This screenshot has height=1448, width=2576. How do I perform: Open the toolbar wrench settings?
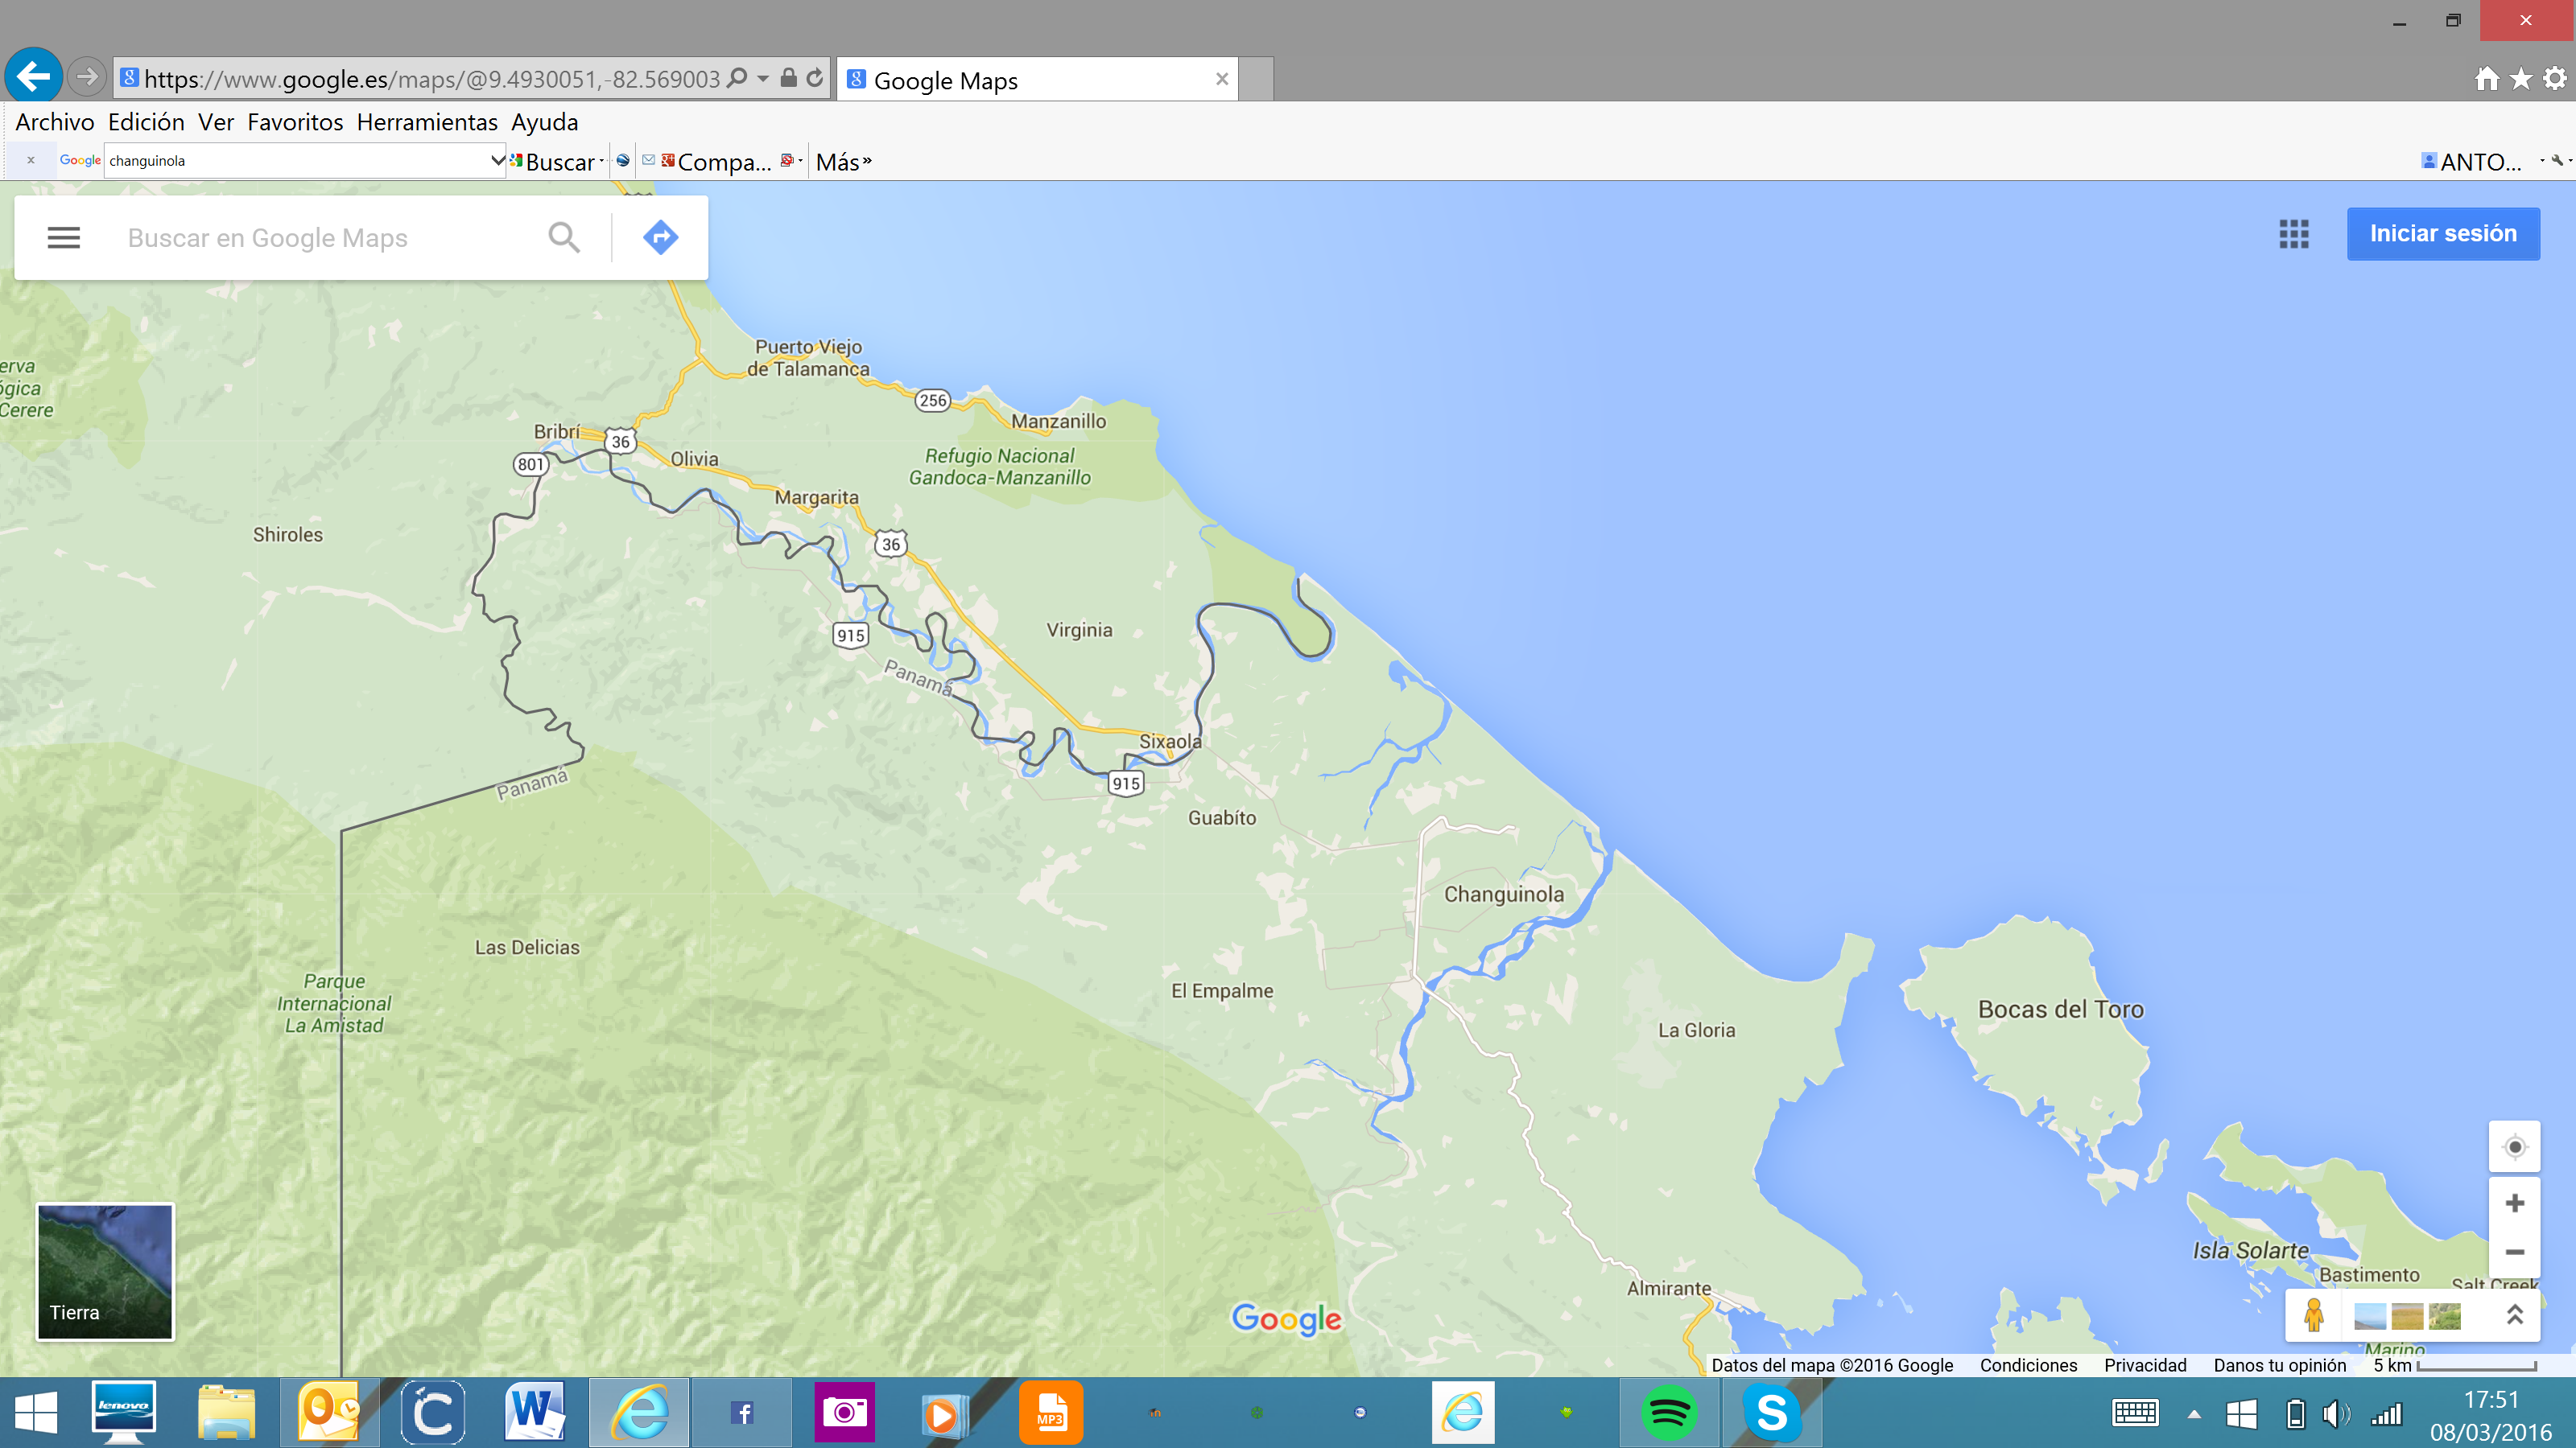coord(2558,160)
